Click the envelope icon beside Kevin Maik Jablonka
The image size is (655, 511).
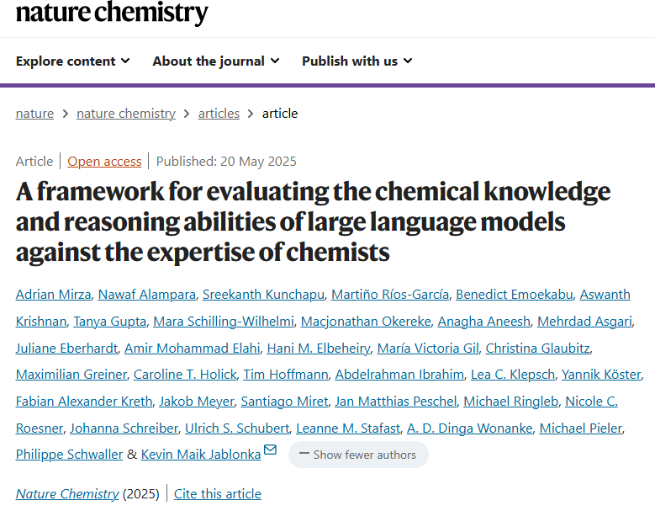pos(270,450)
